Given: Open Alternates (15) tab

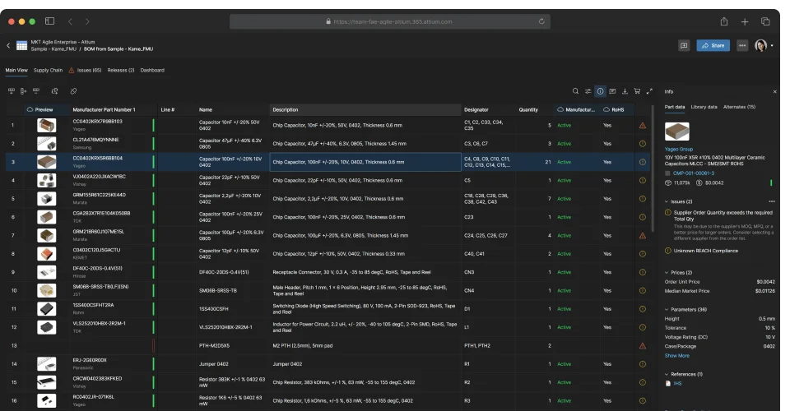Looking at the screenshot, I should (739, 107).
